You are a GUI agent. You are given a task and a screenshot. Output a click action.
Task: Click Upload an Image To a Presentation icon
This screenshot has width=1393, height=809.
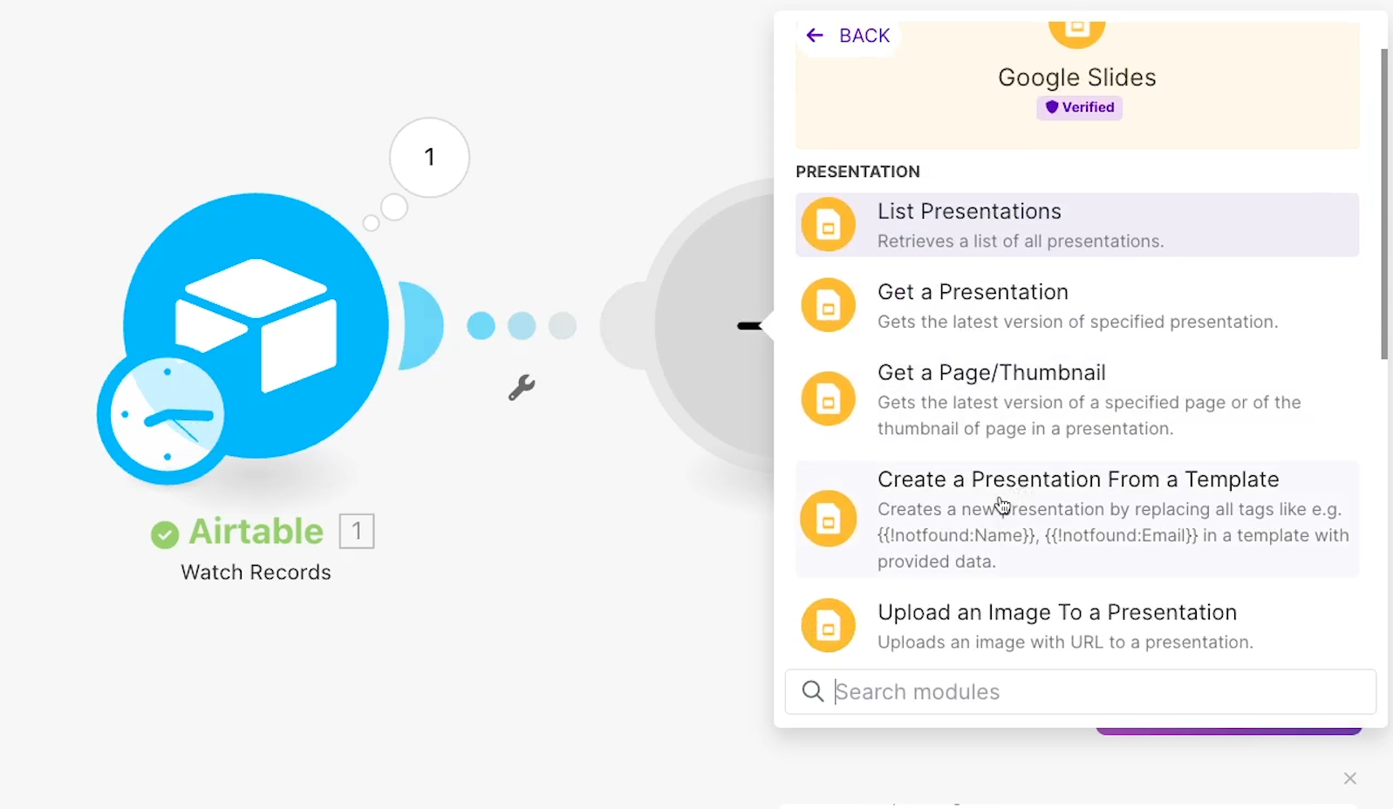click(828, 625)
